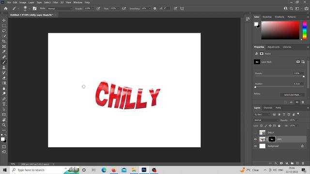Open the File menu

click(9, 2)
